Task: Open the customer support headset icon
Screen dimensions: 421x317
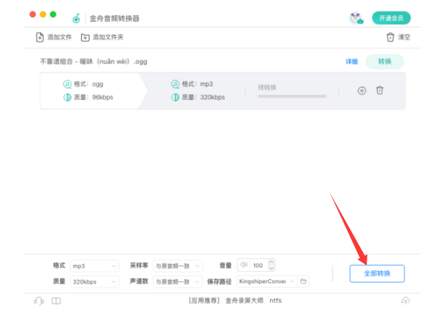Action: click(x=39, y=301)
